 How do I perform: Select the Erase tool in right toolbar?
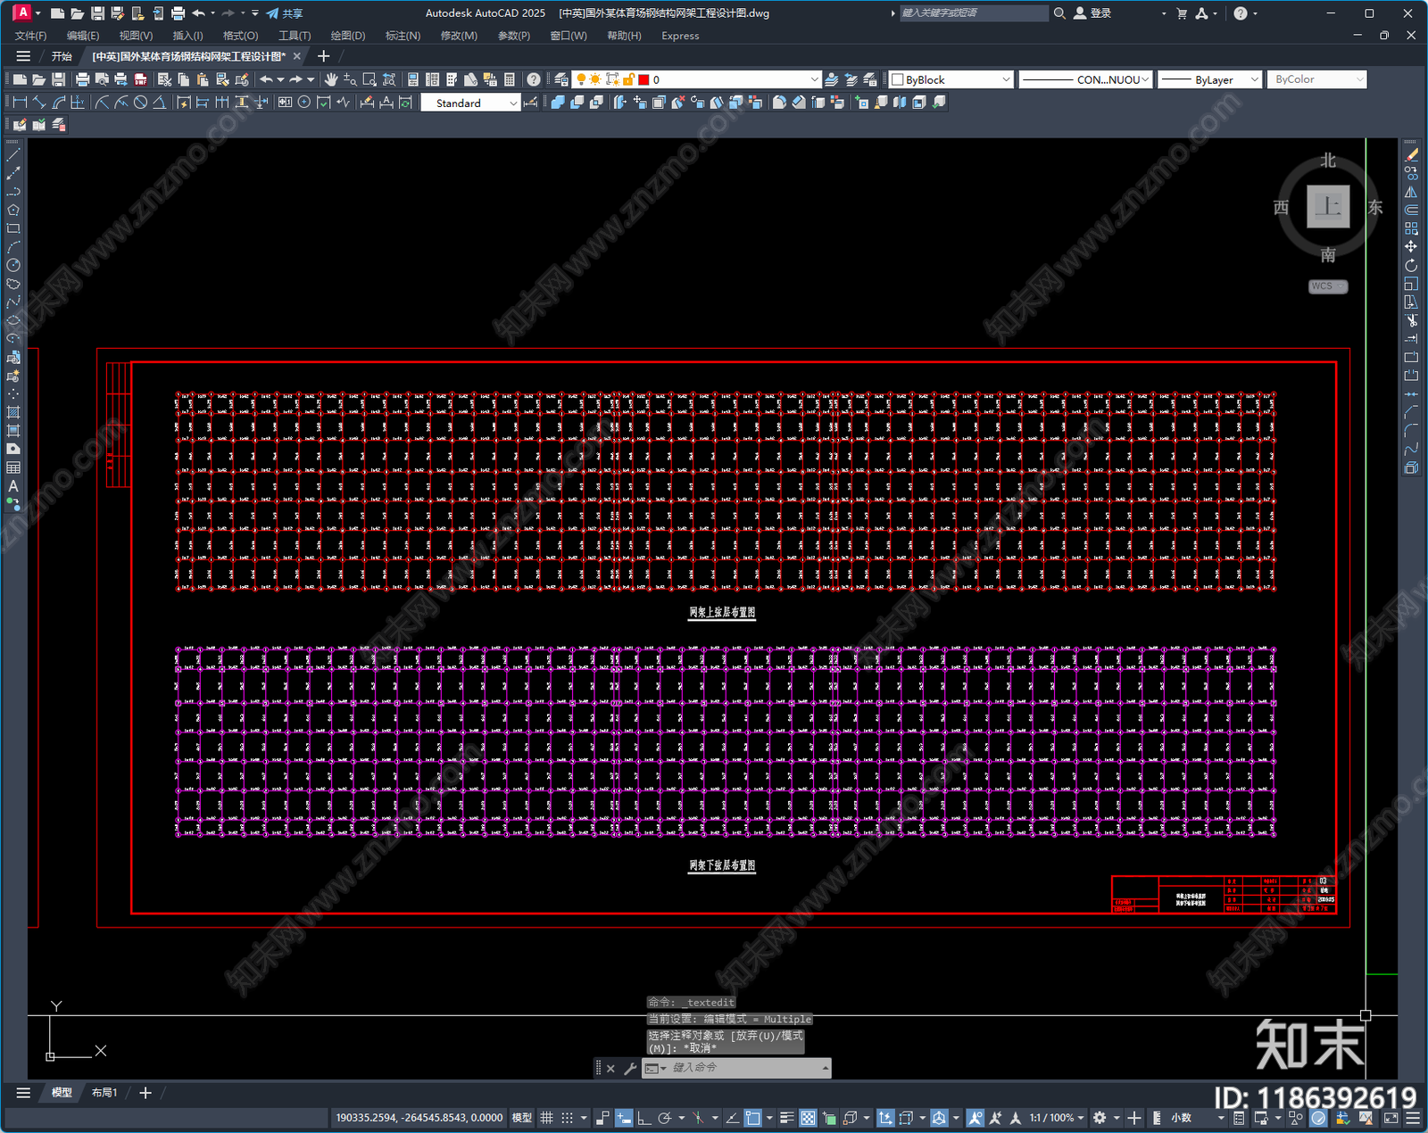coord(1411,155)
